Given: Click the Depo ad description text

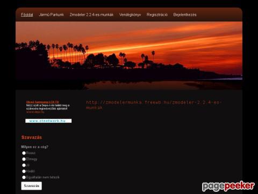Looking at the screenshot, I should click(48, 107).
